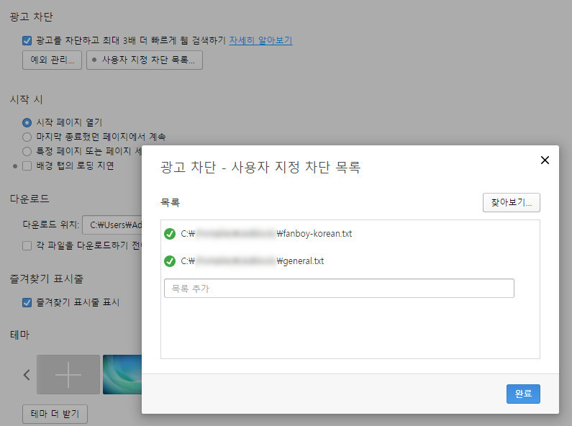
Task: Select 마지막 종료했던 페이지에서 계속 radio option
Action: pyautogui.click(x=27, y=137)
